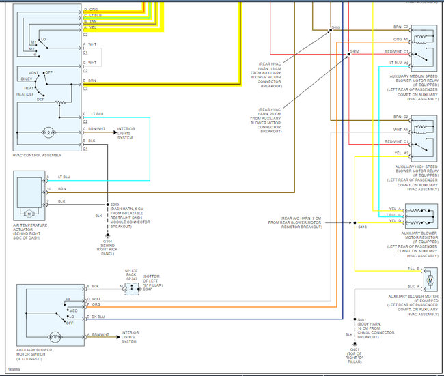Click the SPLICE PACK SP347 label
The image size is (444, 376).
point(131,275)
